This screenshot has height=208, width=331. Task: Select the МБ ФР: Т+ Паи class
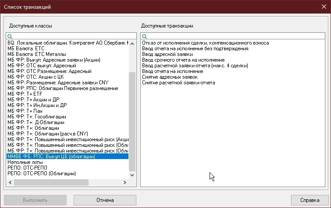[x=68, y=111]
